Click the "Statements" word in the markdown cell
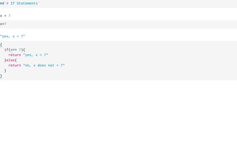 (27, 3)
